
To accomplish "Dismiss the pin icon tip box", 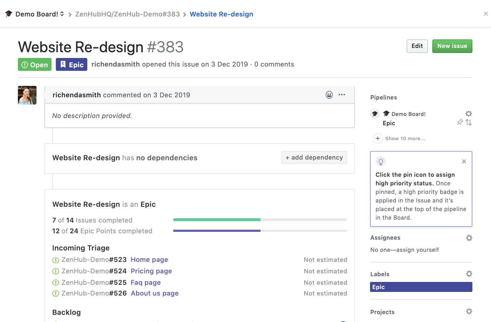I will [464, 161].
